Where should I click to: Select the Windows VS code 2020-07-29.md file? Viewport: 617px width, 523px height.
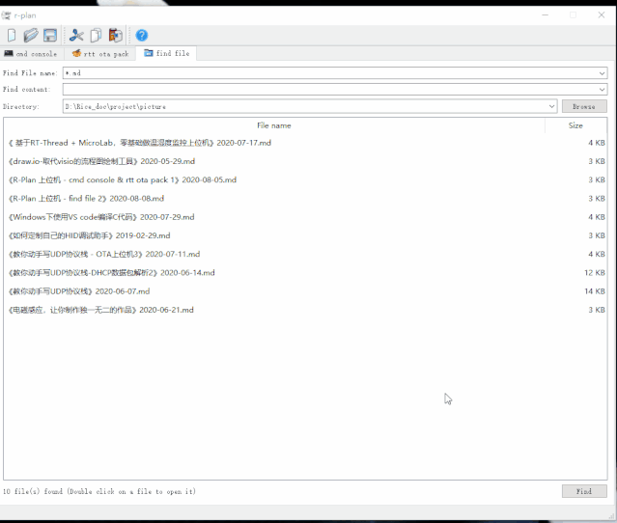point(305,217)
